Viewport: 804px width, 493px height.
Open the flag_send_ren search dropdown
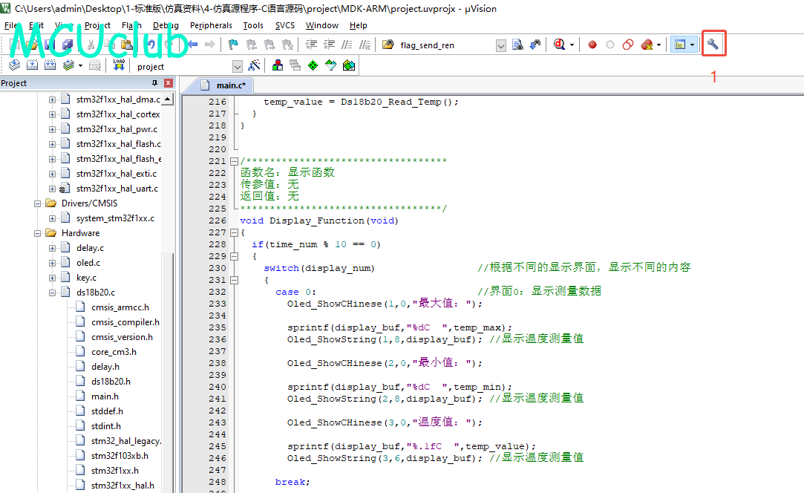click(501, 45)
